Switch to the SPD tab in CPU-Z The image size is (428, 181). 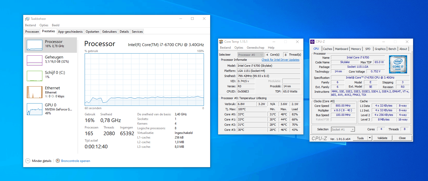point(368,49)
